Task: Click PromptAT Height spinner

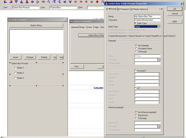Action: 159,85
